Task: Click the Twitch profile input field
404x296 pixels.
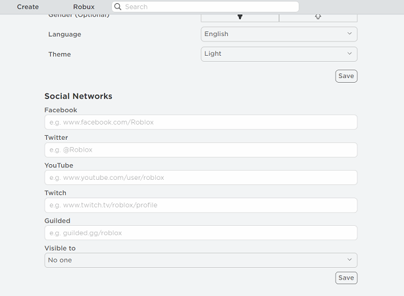Action: point(200,205)
